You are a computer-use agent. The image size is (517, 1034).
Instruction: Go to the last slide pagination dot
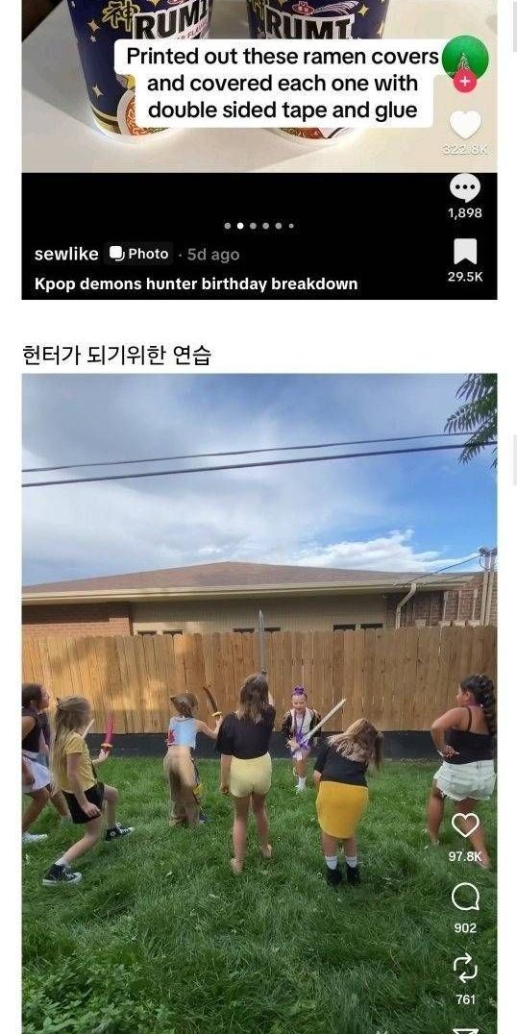pyautogui.click(x=291, y=226)
